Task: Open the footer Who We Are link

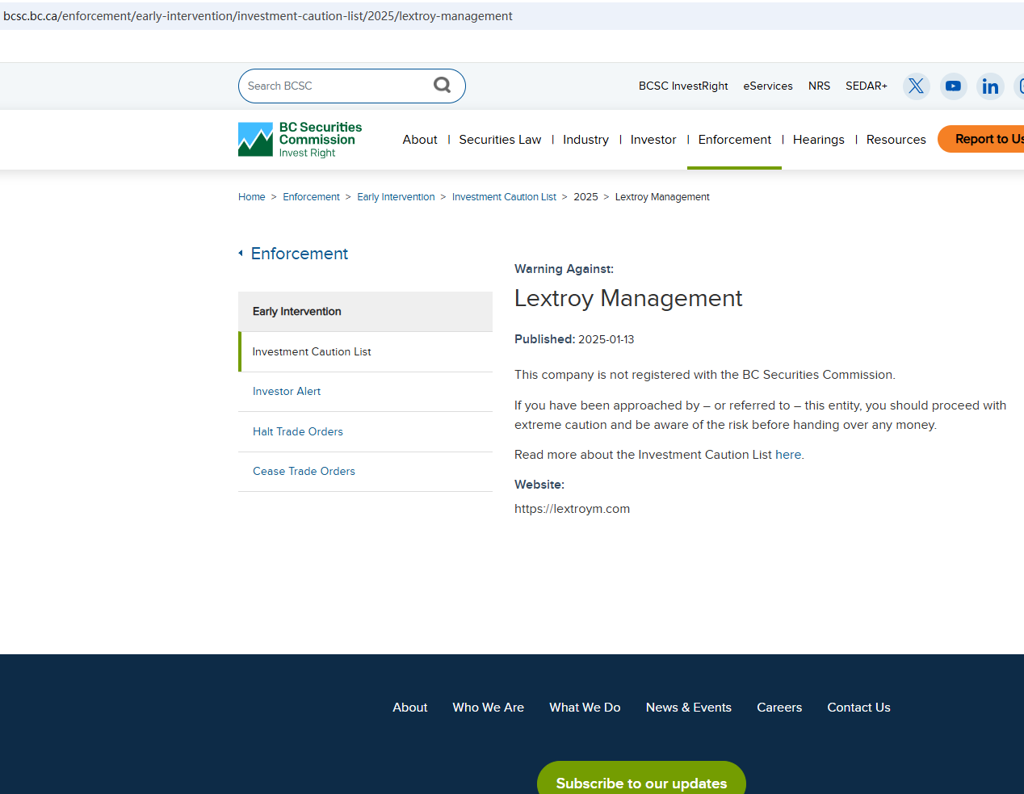Action: click(489, 708)
